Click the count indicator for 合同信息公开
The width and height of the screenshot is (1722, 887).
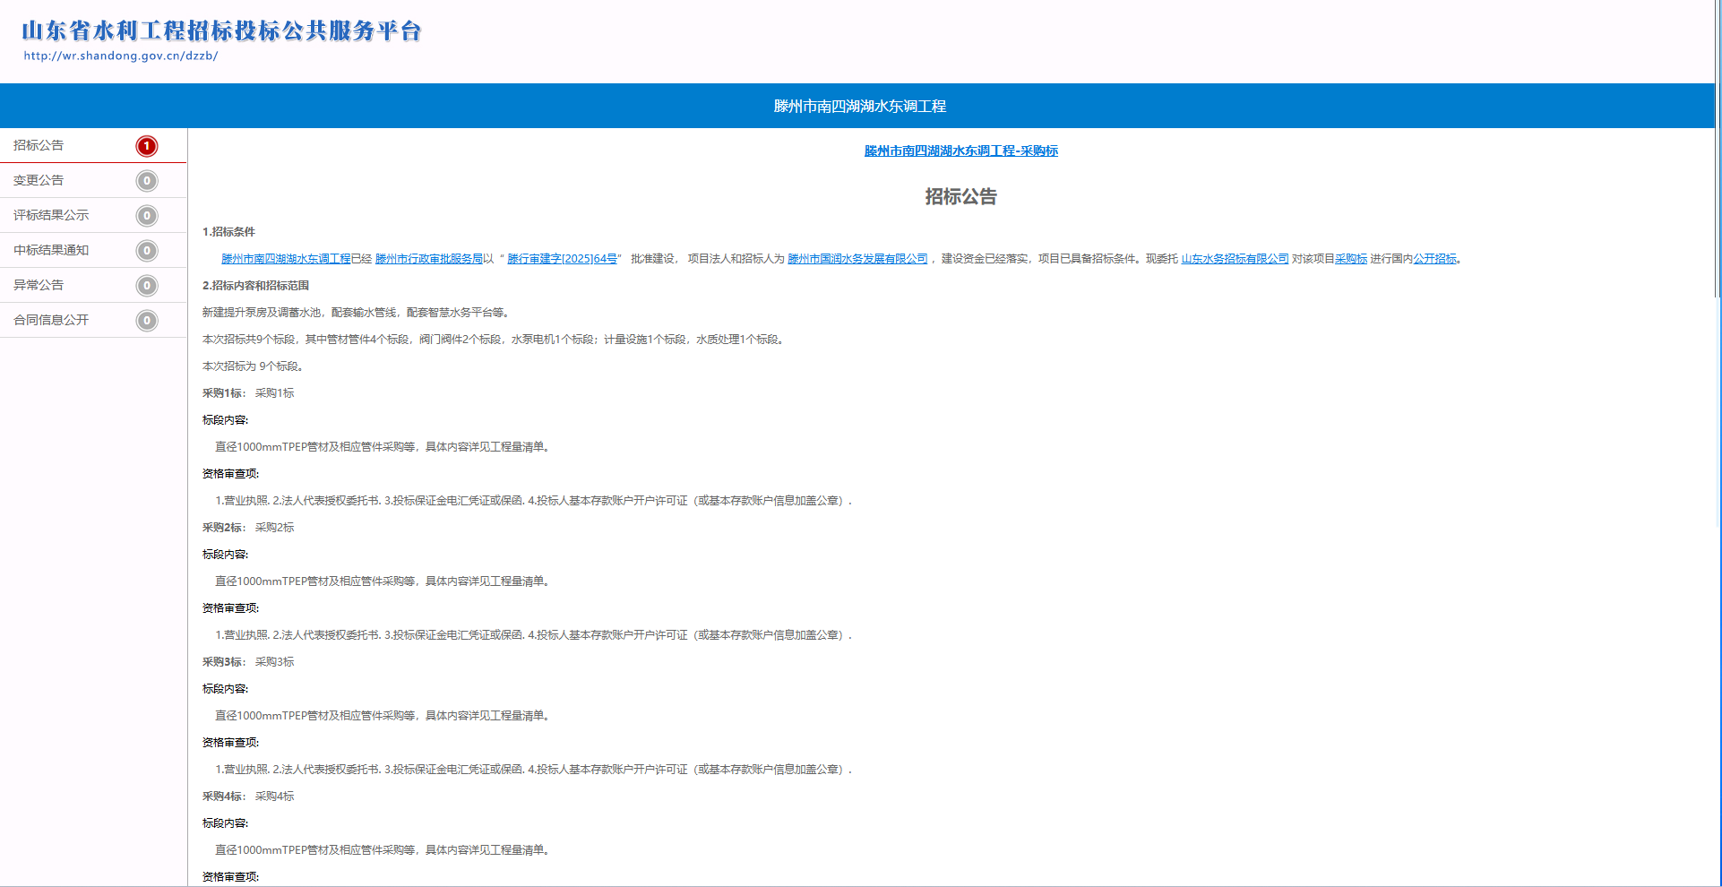(x=146, y=320)
